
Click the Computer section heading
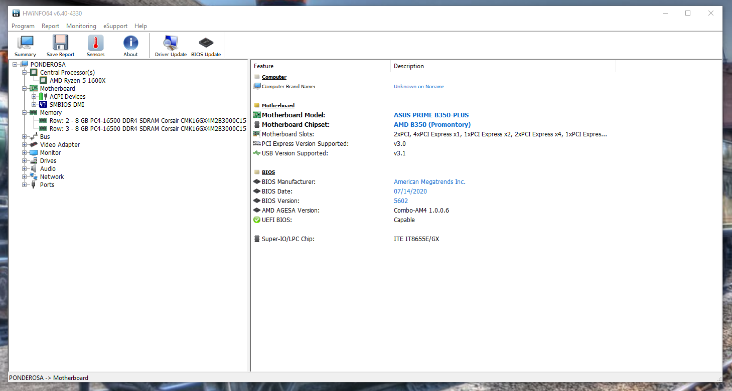pyautogui.click(x=274, y=77)
